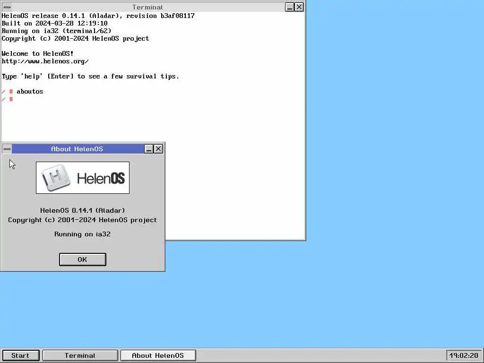Click the 'Welcome to HelenOS!' line

click(38, 53)
